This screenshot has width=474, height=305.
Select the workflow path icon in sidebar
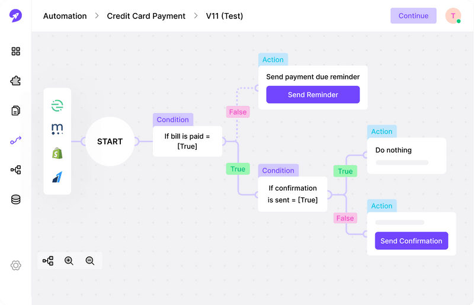(x=16, y=140)
